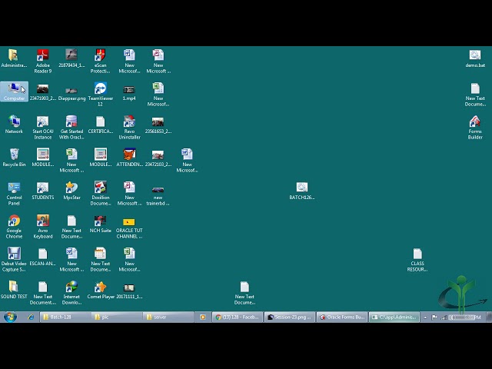Open Action Center flag tray icon
This screenshot has width=492, height=369.
pyautogui.click(x=434, y=317)
